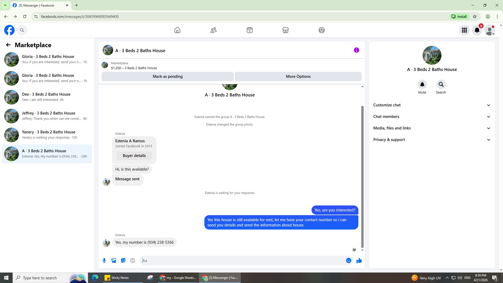Open Yanery 3 Beds conversation
The height and width of the screenshot is (283, 503).
(47, 135)
